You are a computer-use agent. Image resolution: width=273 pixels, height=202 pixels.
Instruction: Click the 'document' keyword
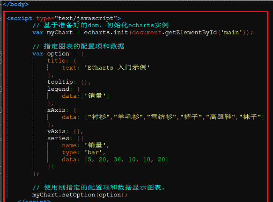[147, 32]
